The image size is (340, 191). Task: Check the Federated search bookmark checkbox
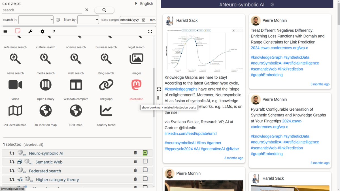coord(145,170)
